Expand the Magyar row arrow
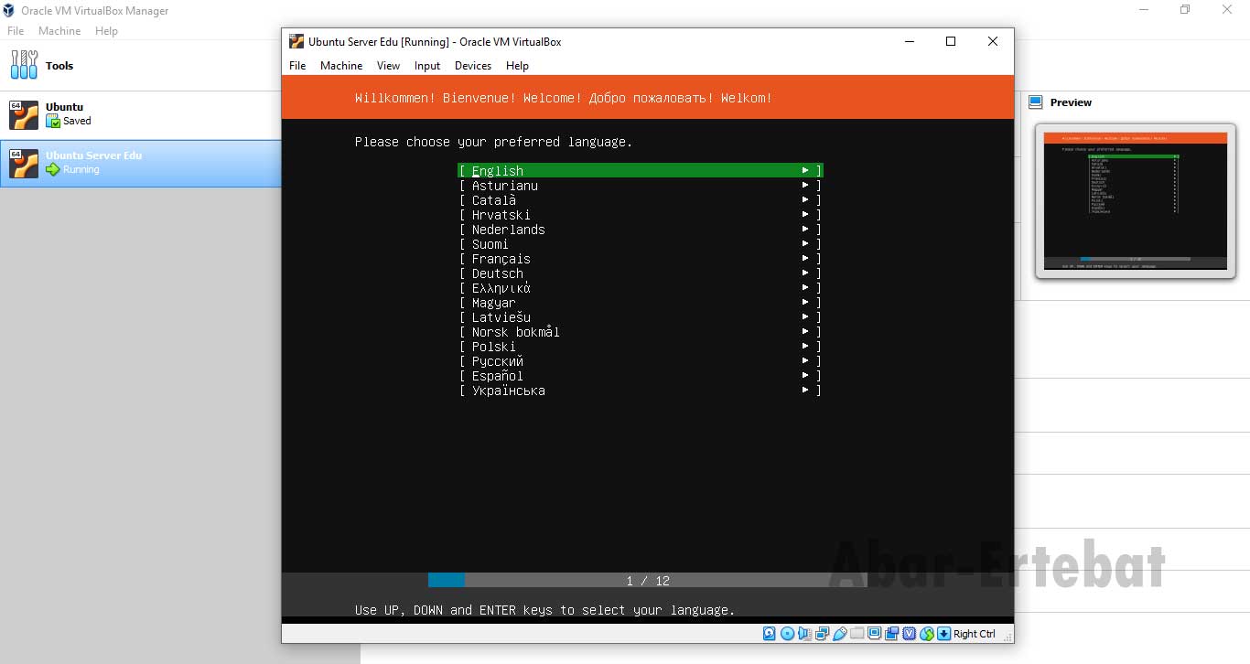1250x664 pixels. [x=805, y=303]
